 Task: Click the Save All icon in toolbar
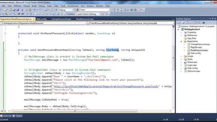click(x=18, y=10)
